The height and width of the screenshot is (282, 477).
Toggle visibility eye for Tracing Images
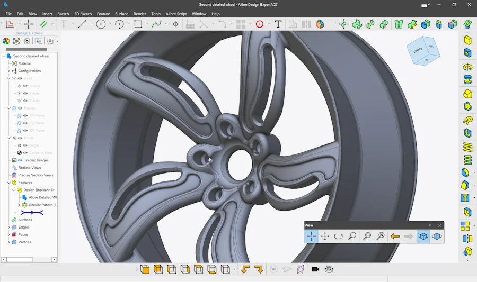(20, 160)
